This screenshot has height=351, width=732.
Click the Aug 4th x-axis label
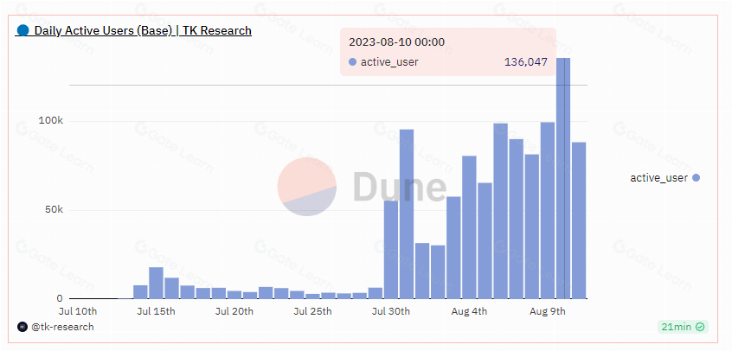[469, 311]
